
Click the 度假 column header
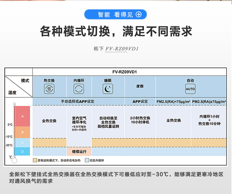tap(140, 86)
